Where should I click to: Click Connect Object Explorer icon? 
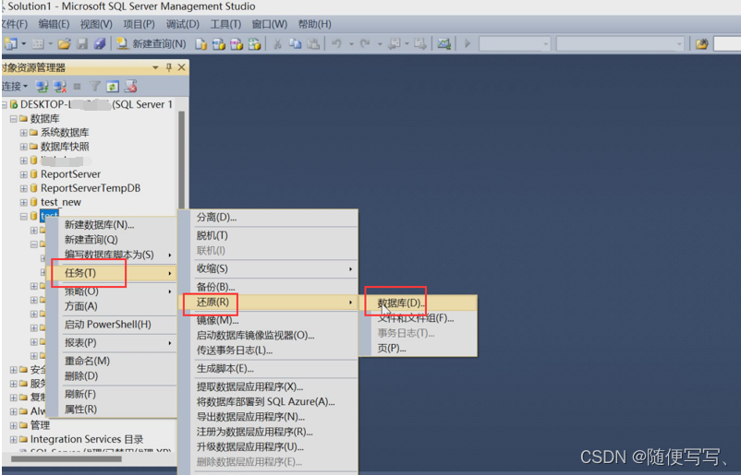click(43, 87)
